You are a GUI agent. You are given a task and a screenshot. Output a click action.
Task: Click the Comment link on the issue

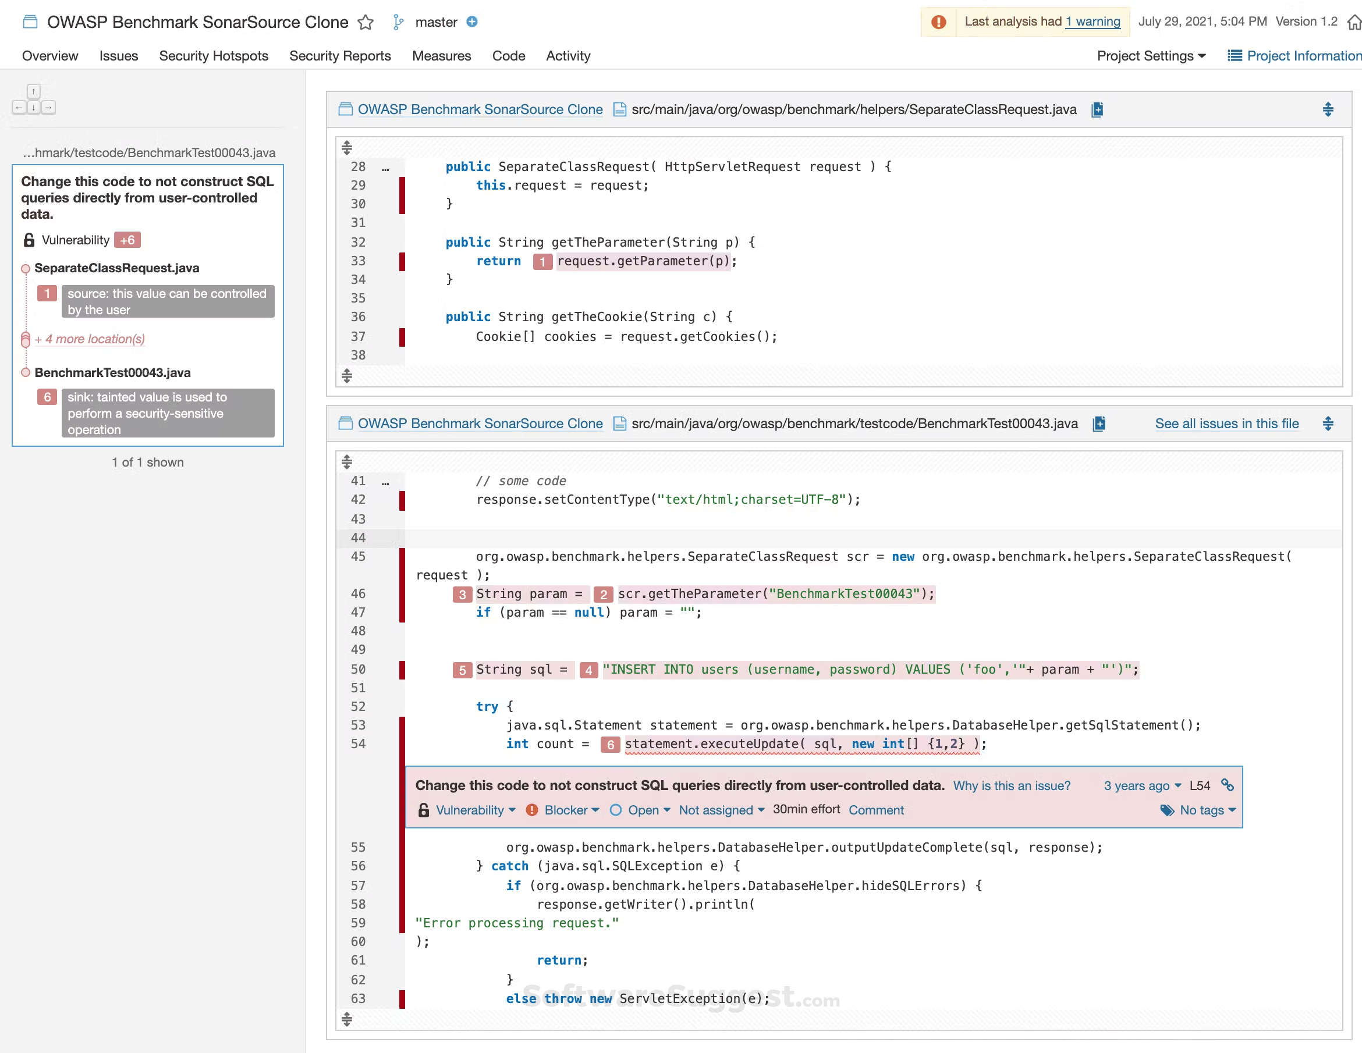(x=875, y=810)
